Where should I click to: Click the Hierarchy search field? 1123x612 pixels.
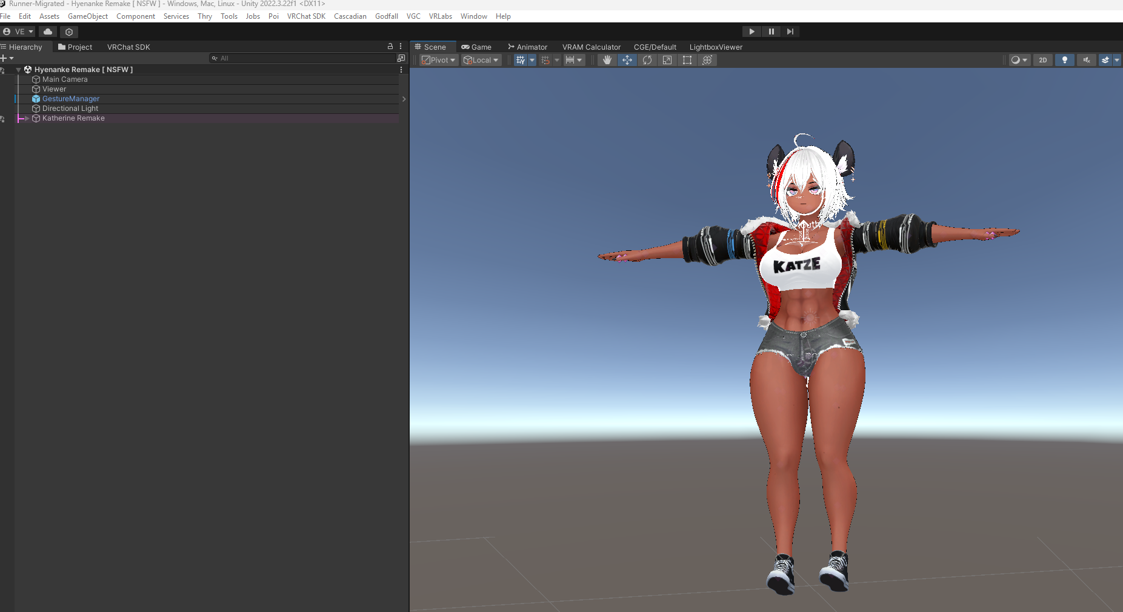point(302,58)
